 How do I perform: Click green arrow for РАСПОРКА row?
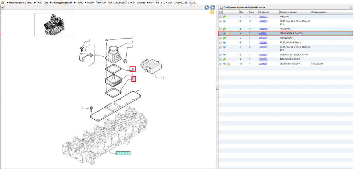[225, 29]
